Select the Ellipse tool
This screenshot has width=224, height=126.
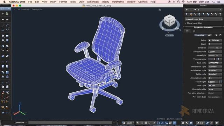3,40
